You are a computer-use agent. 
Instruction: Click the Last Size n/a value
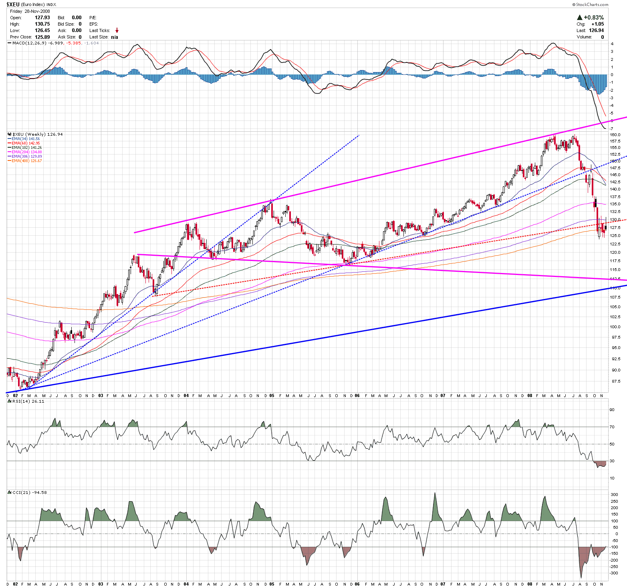[115, 37]
